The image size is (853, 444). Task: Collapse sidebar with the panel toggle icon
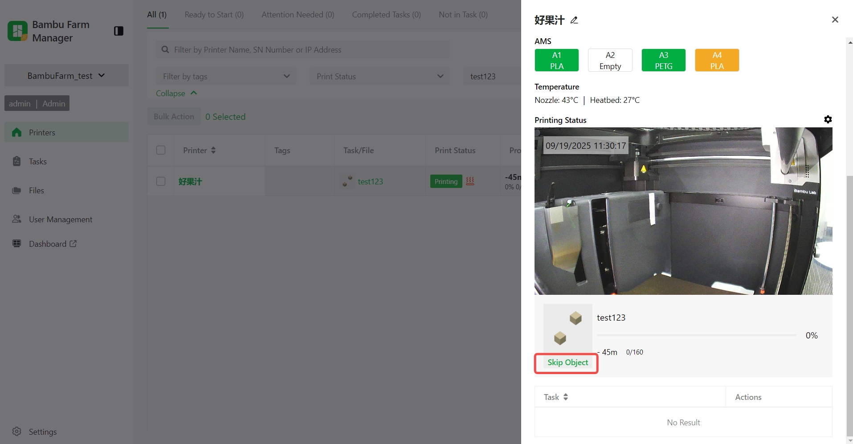tap(118, 31)
